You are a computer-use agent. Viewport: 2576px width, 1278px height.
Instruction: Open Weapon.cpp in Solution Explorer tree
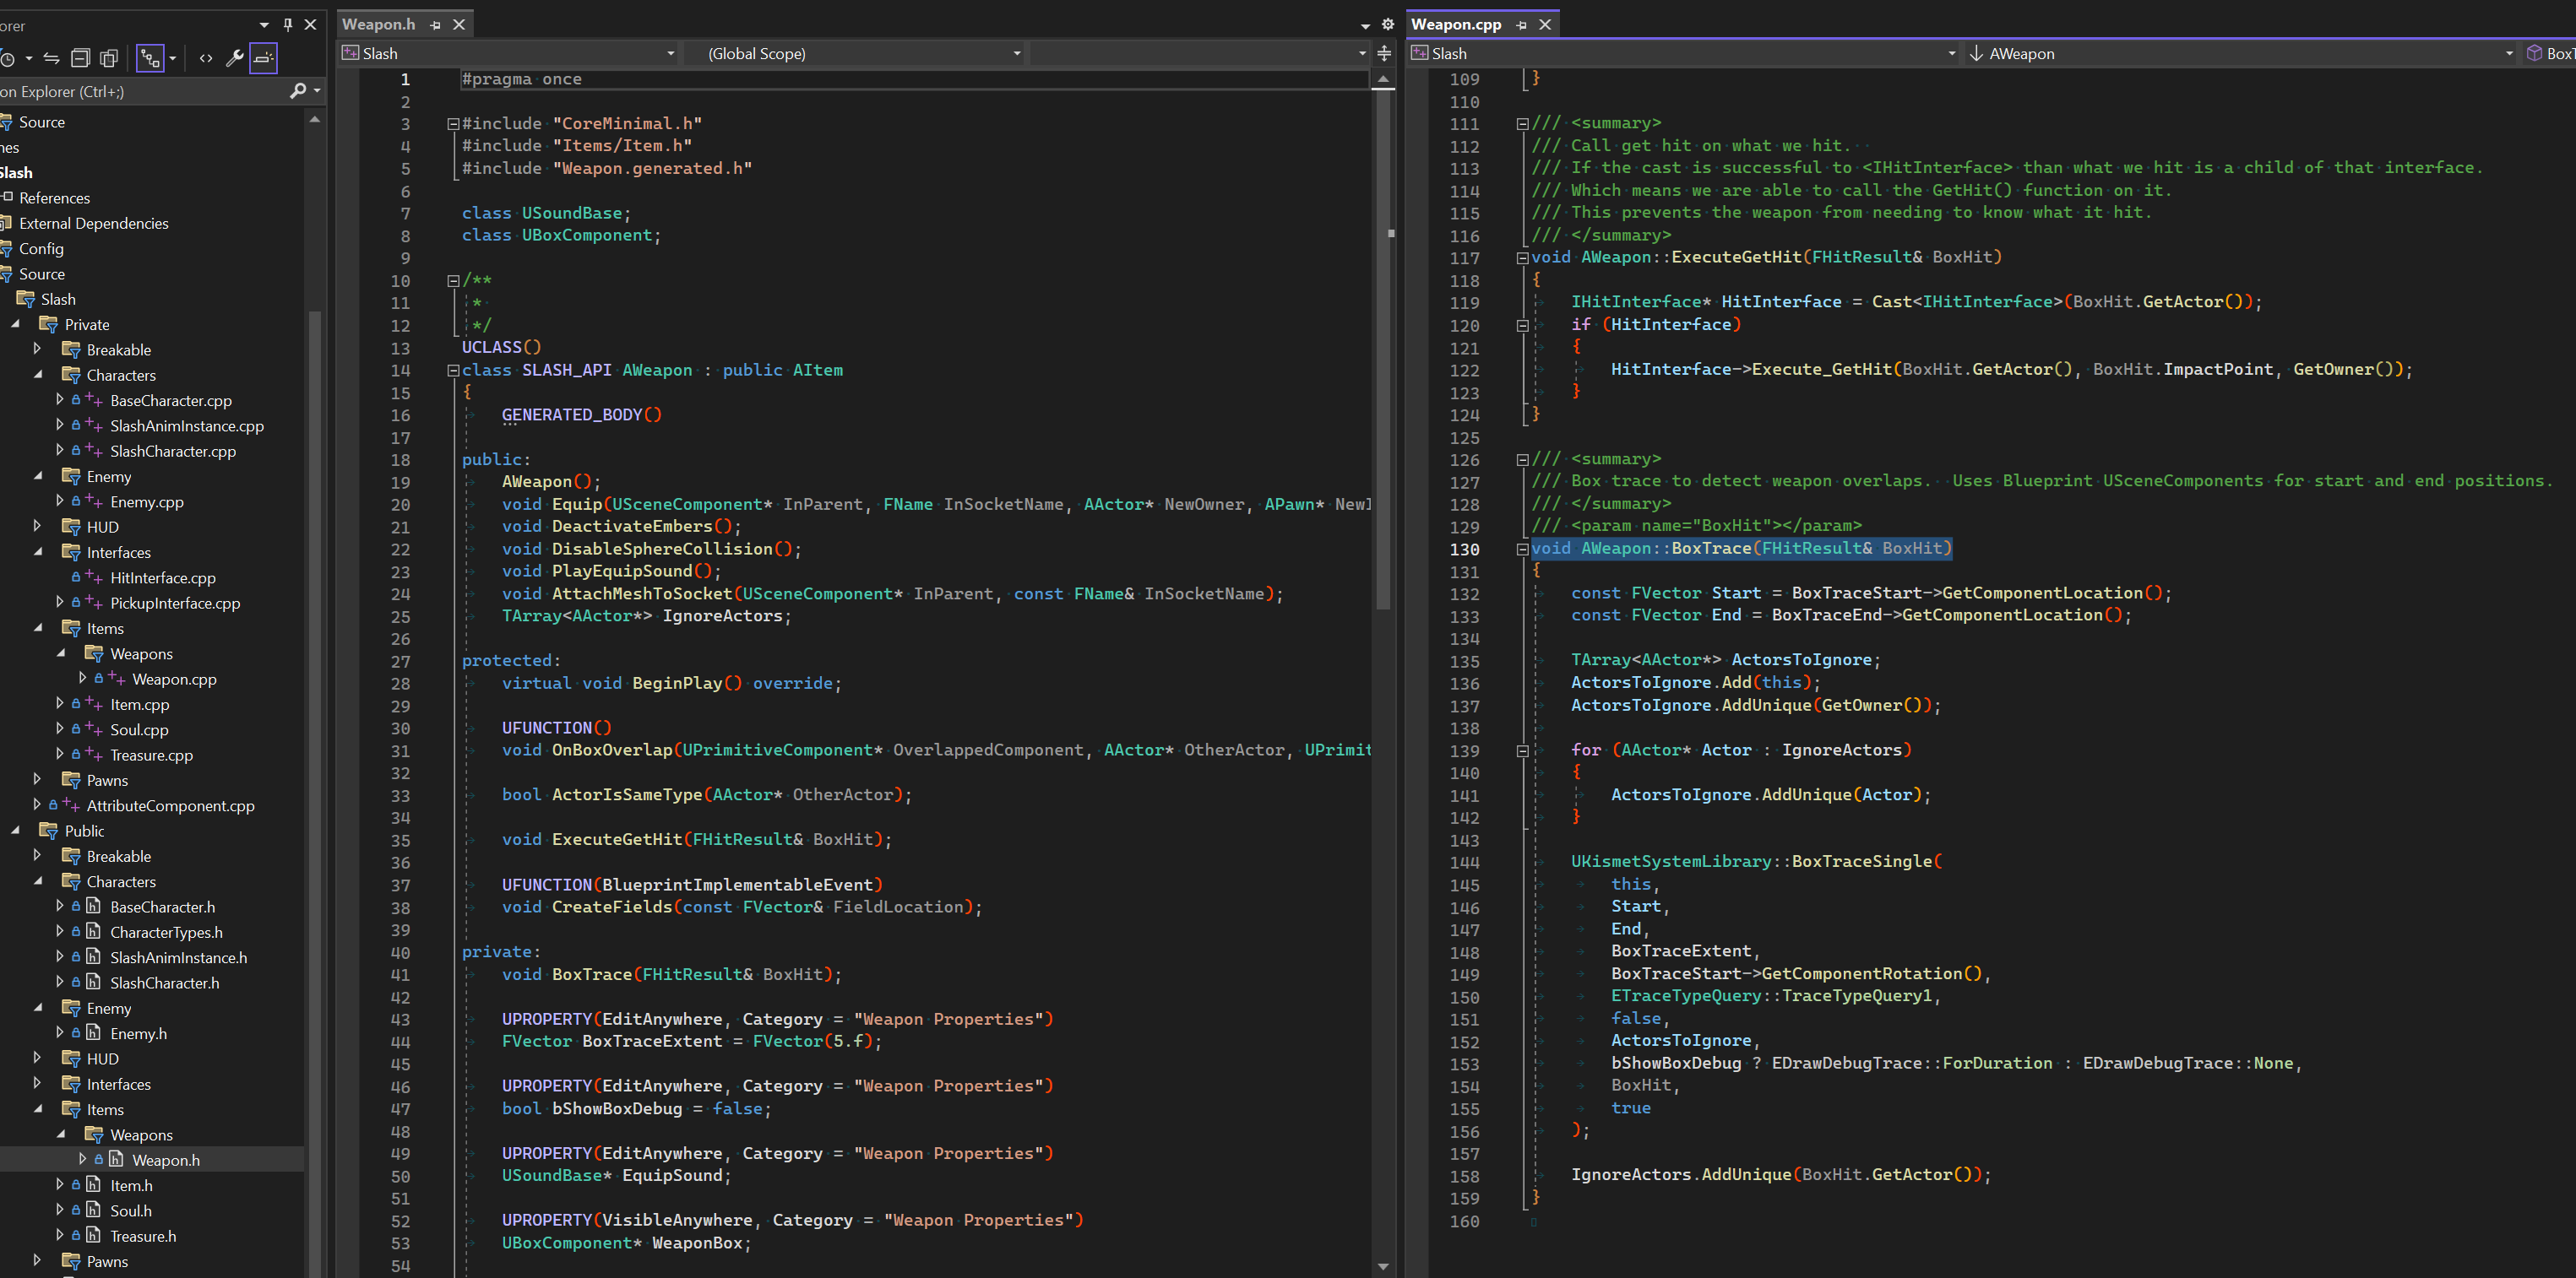(x=174, y=680)
